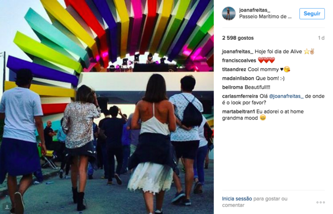The height and width of the screenshot is (214, 333).
Task: View the 2 598 gostos likes list
Action: 238,38
